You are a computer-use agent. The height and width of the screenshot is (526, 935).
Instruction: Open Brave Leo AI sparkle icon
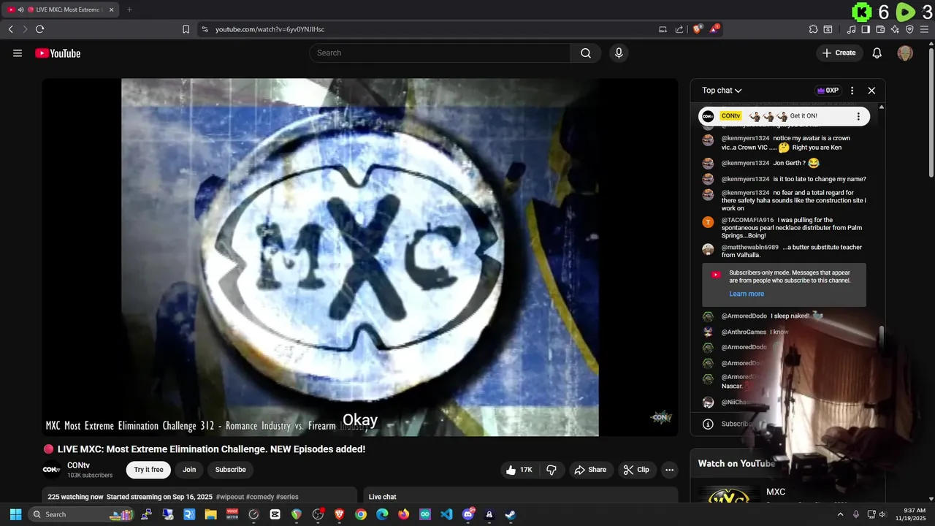tap(895, 29)
